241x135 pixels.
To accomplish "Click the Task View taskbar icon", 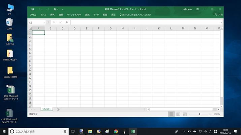I will click(72, 131).
